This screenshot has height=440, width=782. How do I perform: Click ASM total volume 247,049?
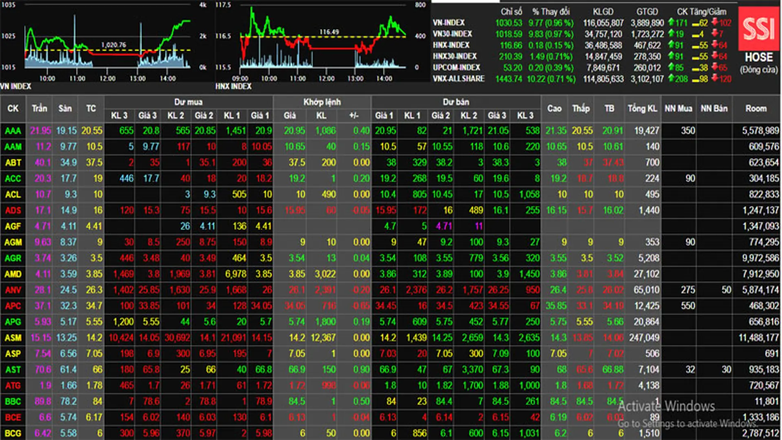[644, 338]
